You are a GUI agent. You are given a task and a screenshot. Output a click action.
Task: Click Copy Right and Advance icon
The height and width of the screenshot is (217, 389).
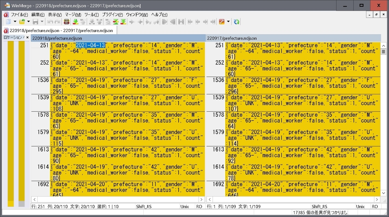[148, 22]
